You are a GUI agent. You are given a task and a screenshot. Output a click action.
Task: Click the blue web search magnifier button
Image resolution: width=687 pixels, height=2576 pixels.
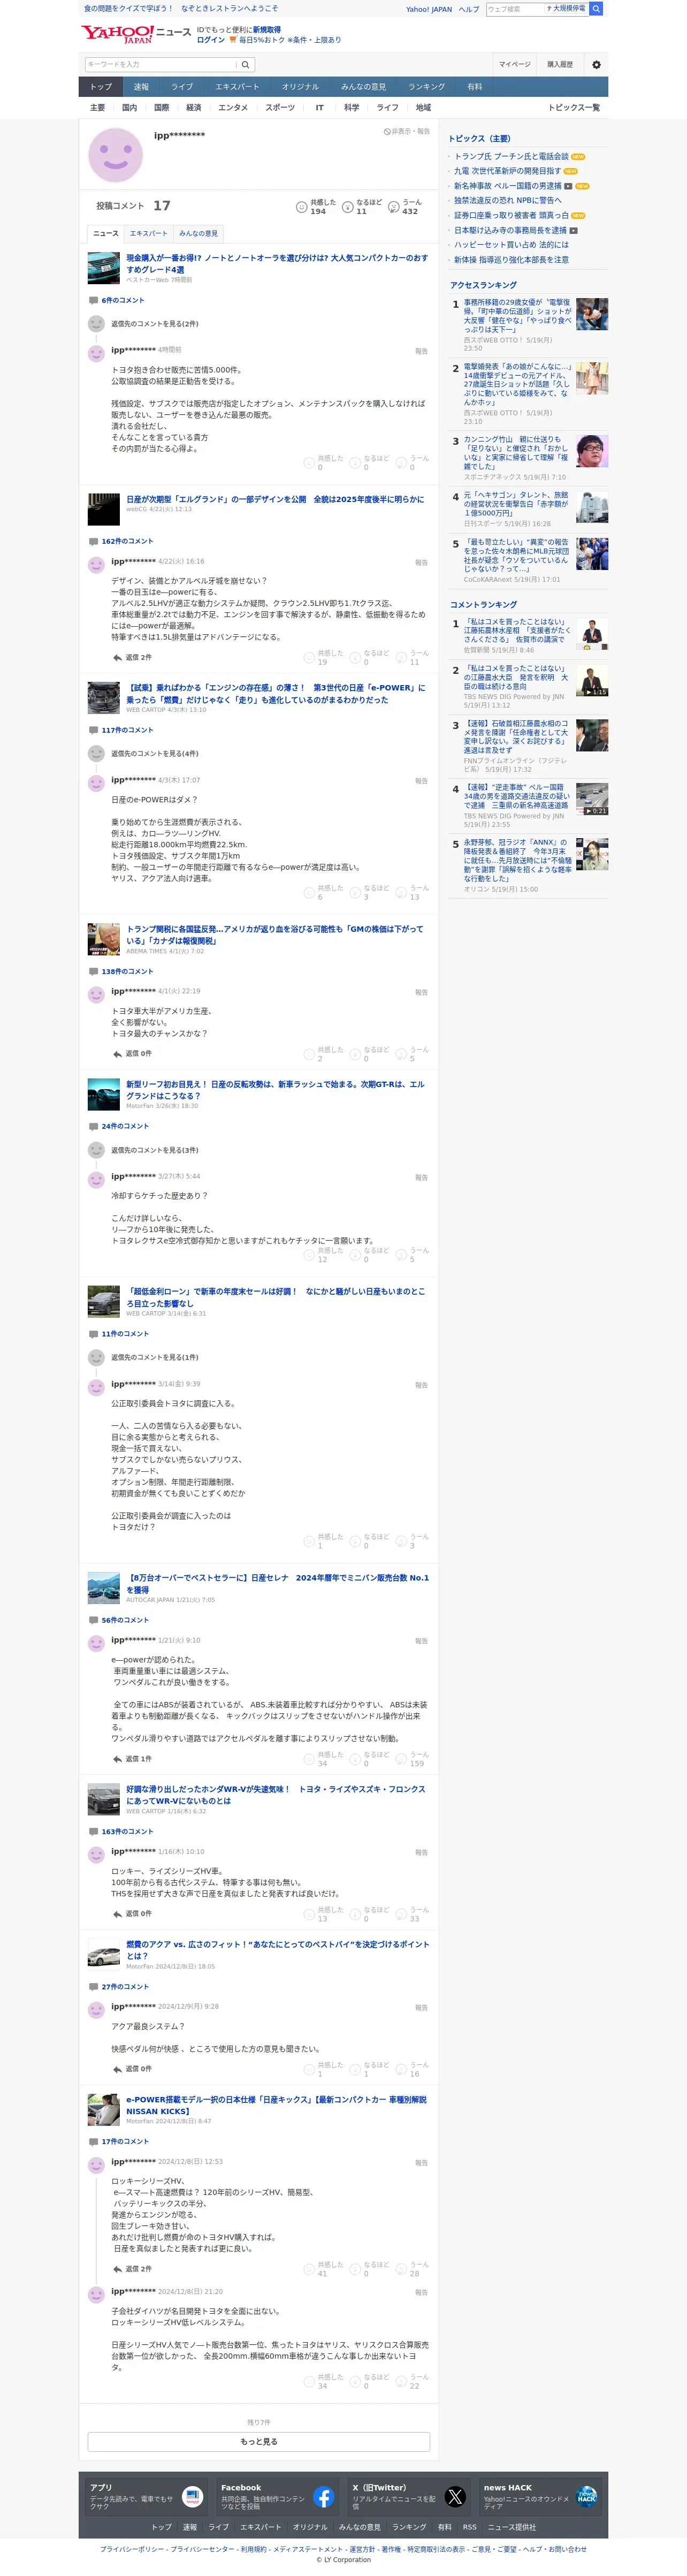(x=596, y=9)
